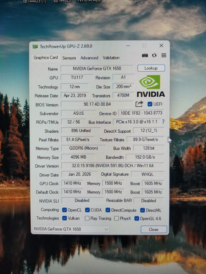The width and height of the screenshot is (206, 274).
Task: Open the GPU-Z hamburger menu
Action: tap(164, 56)
